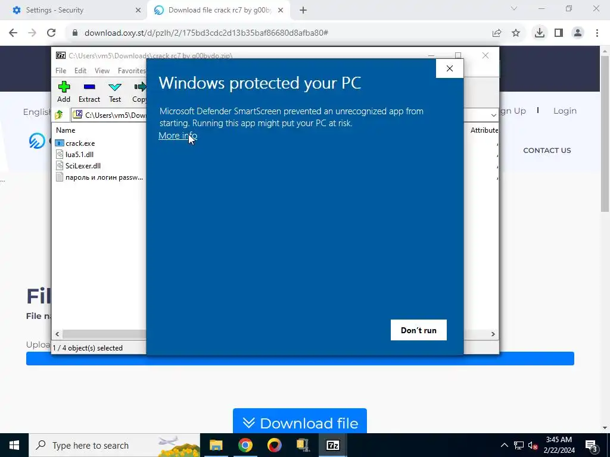Expand the 7-Zip address path dropdown
This screenshot has width=610, height=457.
(493, 115)
